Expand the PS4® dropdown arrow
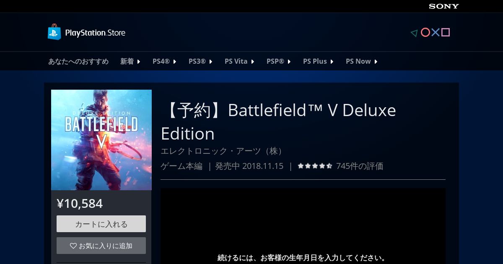Viewport: 503px width, 264px height. [175, 62]
